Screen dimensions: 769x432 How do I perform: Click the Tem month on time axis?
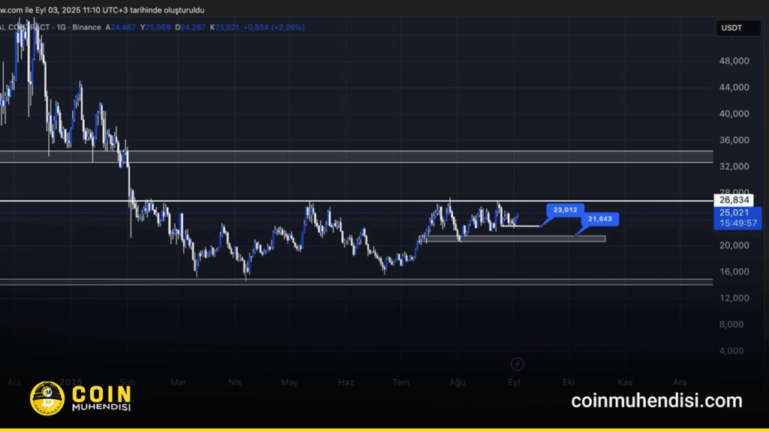401,382
